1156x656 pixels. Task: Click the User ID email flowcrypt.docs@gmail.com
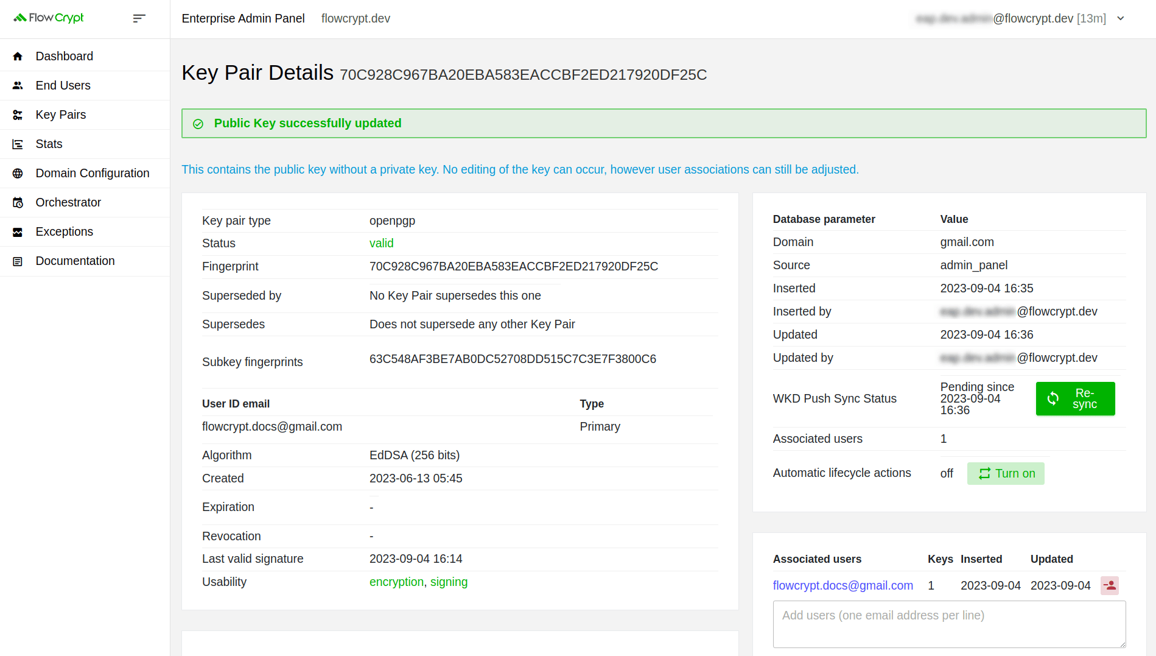pyautogui.click(x=272, y=426)
